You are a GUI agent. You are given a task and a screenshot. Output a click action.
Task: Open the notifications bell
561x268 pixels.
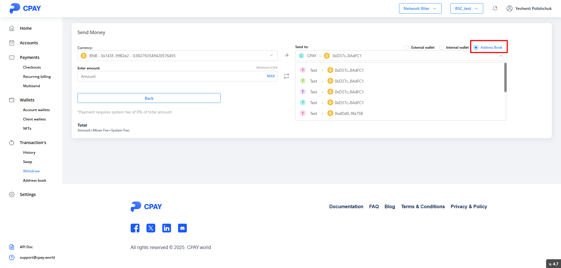click(x=495, y=8)
